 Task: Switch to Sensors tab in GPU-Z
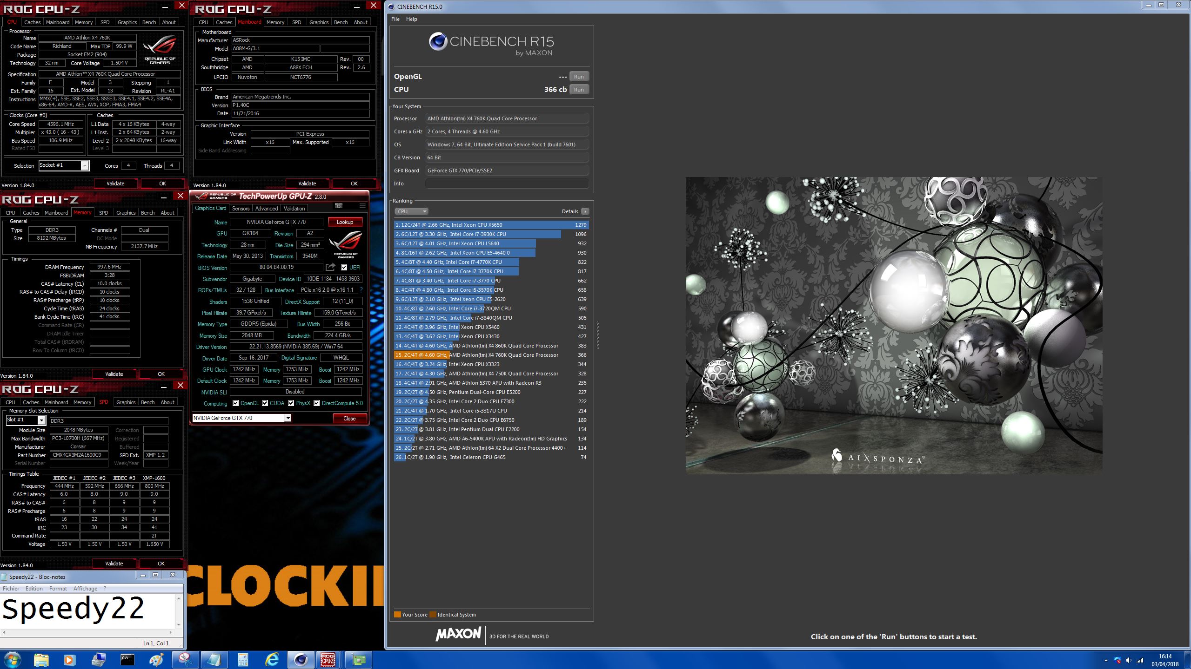click(241, 209)
